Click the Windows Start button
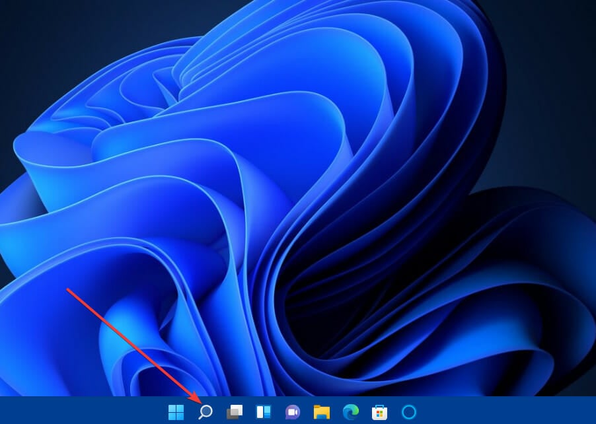The width and height of the screenshot is (596, 424). 176,413
